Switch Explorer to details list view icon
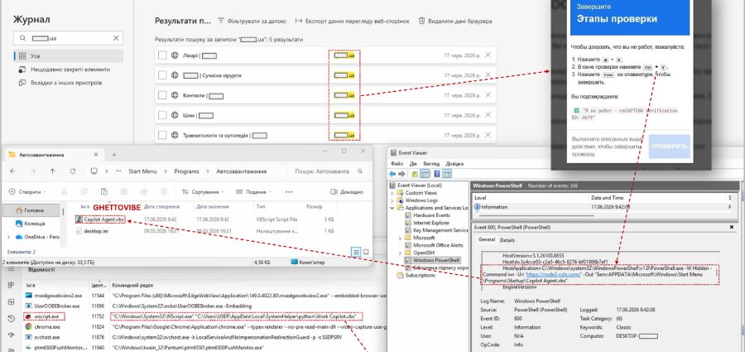The image size is (745, 352). click(356, 252)
